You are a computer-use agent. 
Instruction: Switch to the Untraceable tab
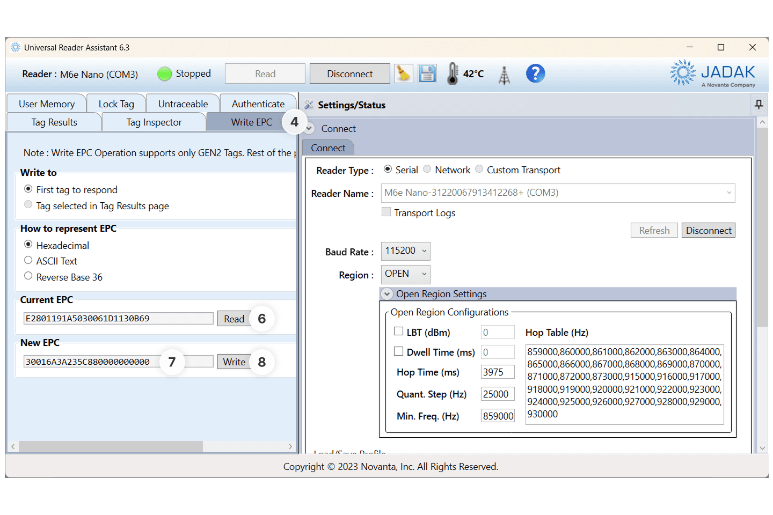click(x=183, y=104)
